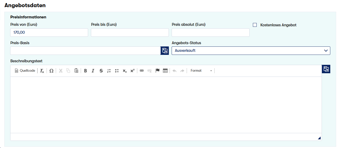Click into the Preis bis (Euro) field

click(x=130, y=33)
